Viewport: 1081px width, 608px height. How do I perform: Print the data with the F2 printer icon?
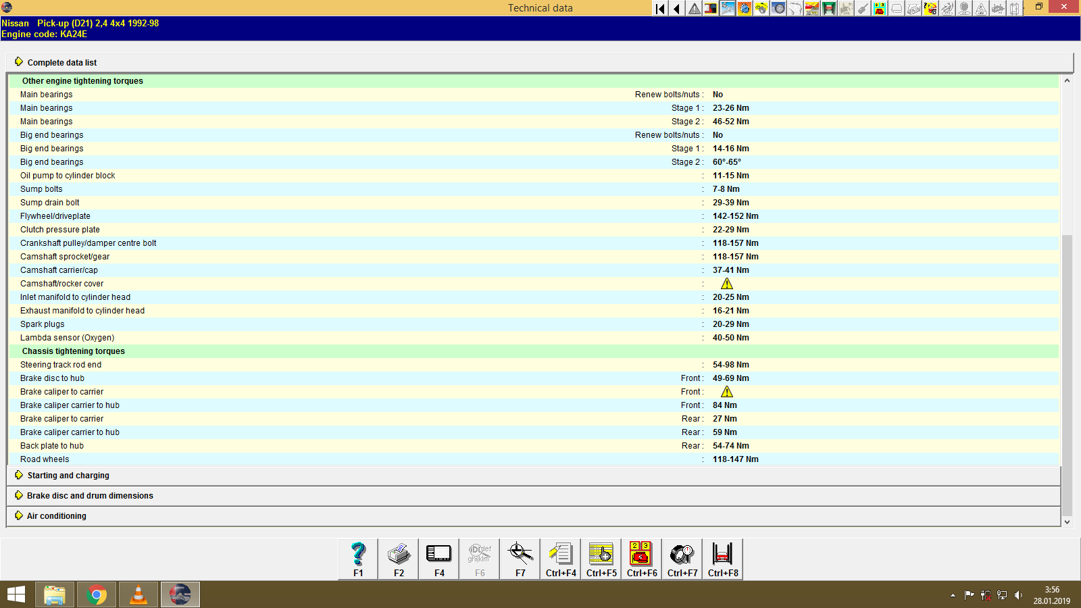coord(398,557)
